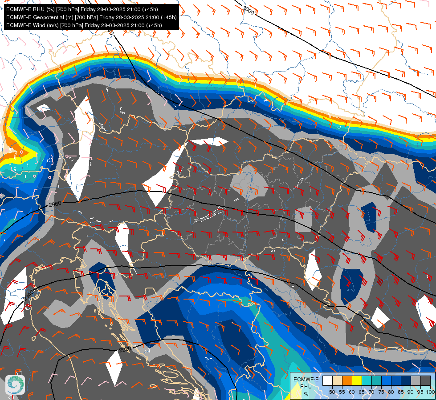Pick the orange 55-60% legend swatch
This screenshot has height=400, width=436.
pos(347,380)
